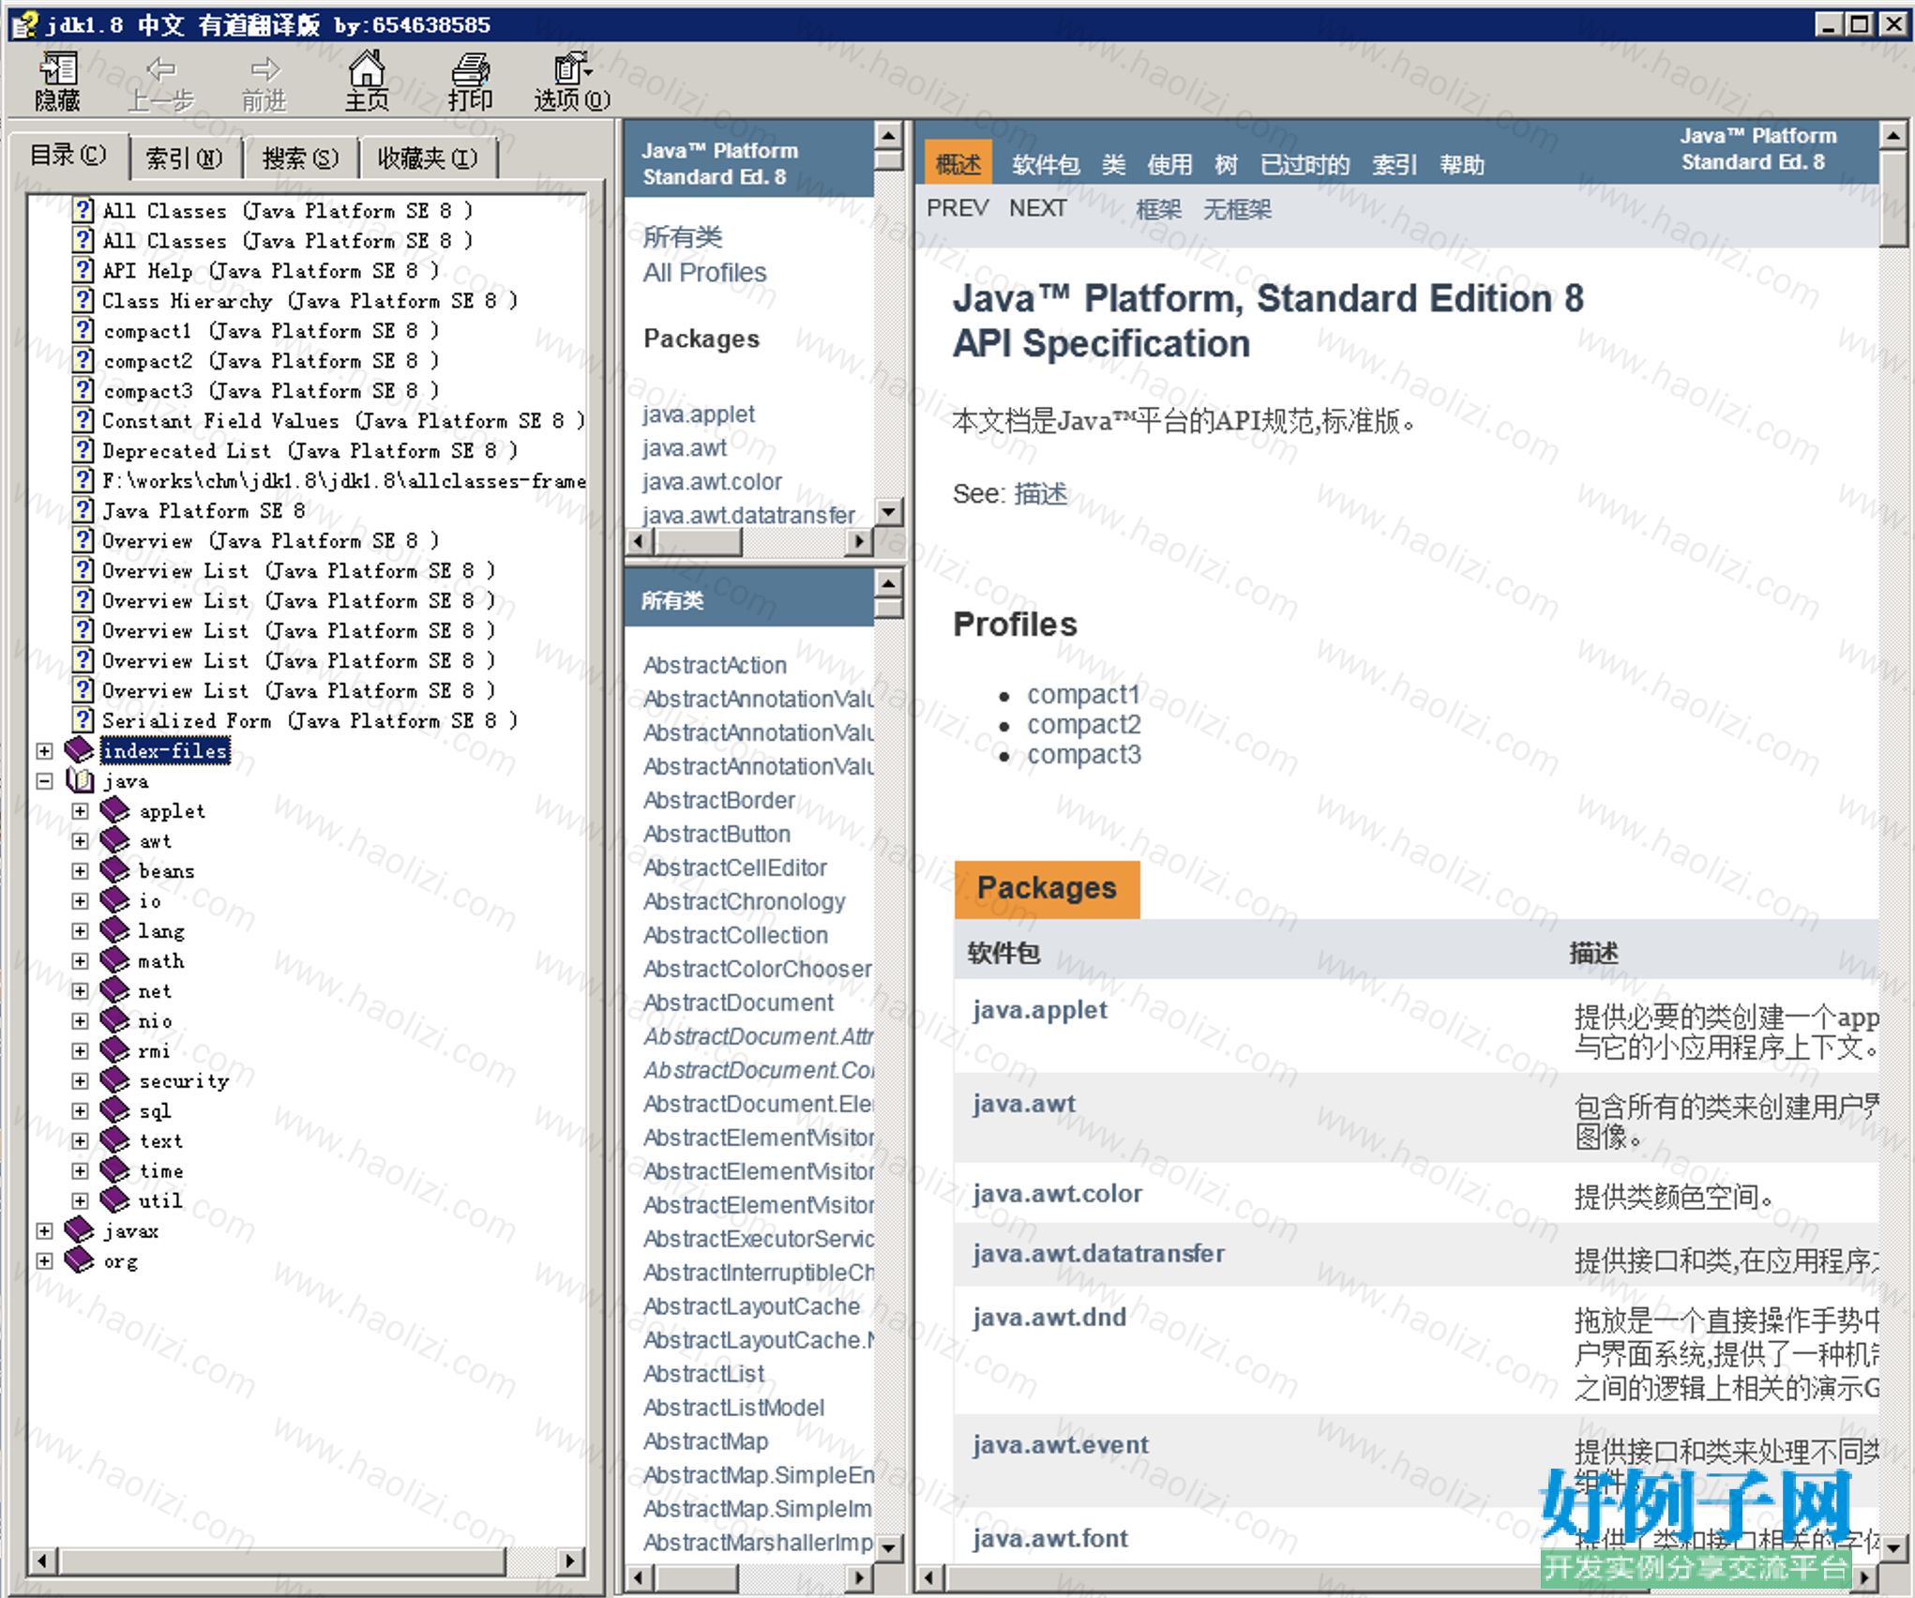Open the AbstractAction class link
1915x1598 pixels.
click(x=715, y=665)
